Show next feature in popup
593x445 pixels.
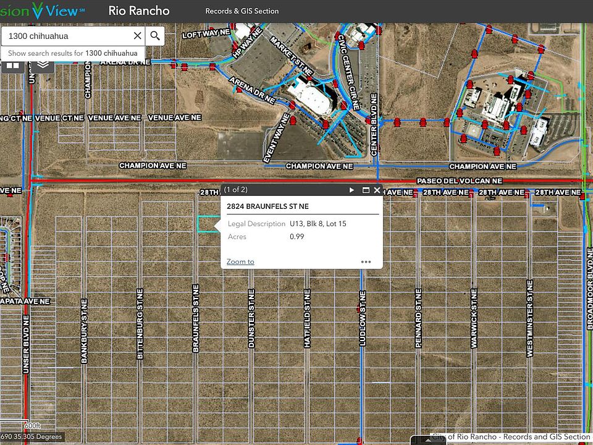click(352, 190)
